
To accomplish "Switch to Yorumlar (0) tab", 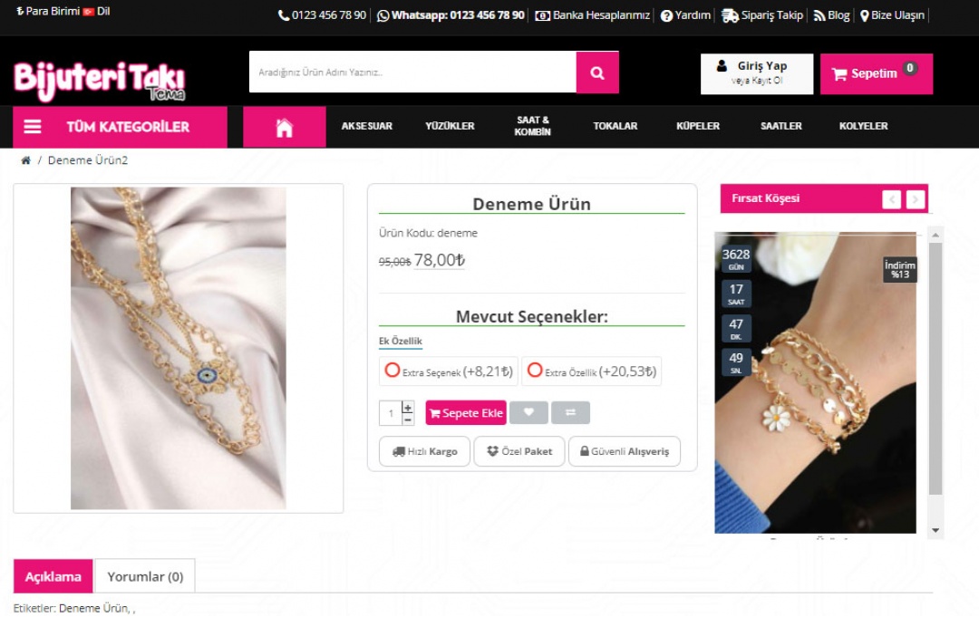I will coord(145,576).
